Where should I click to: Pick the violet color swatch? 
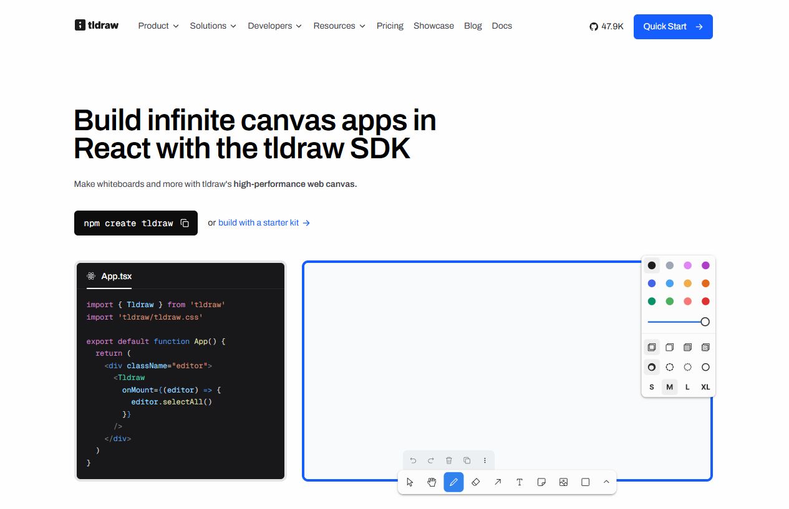705,265
